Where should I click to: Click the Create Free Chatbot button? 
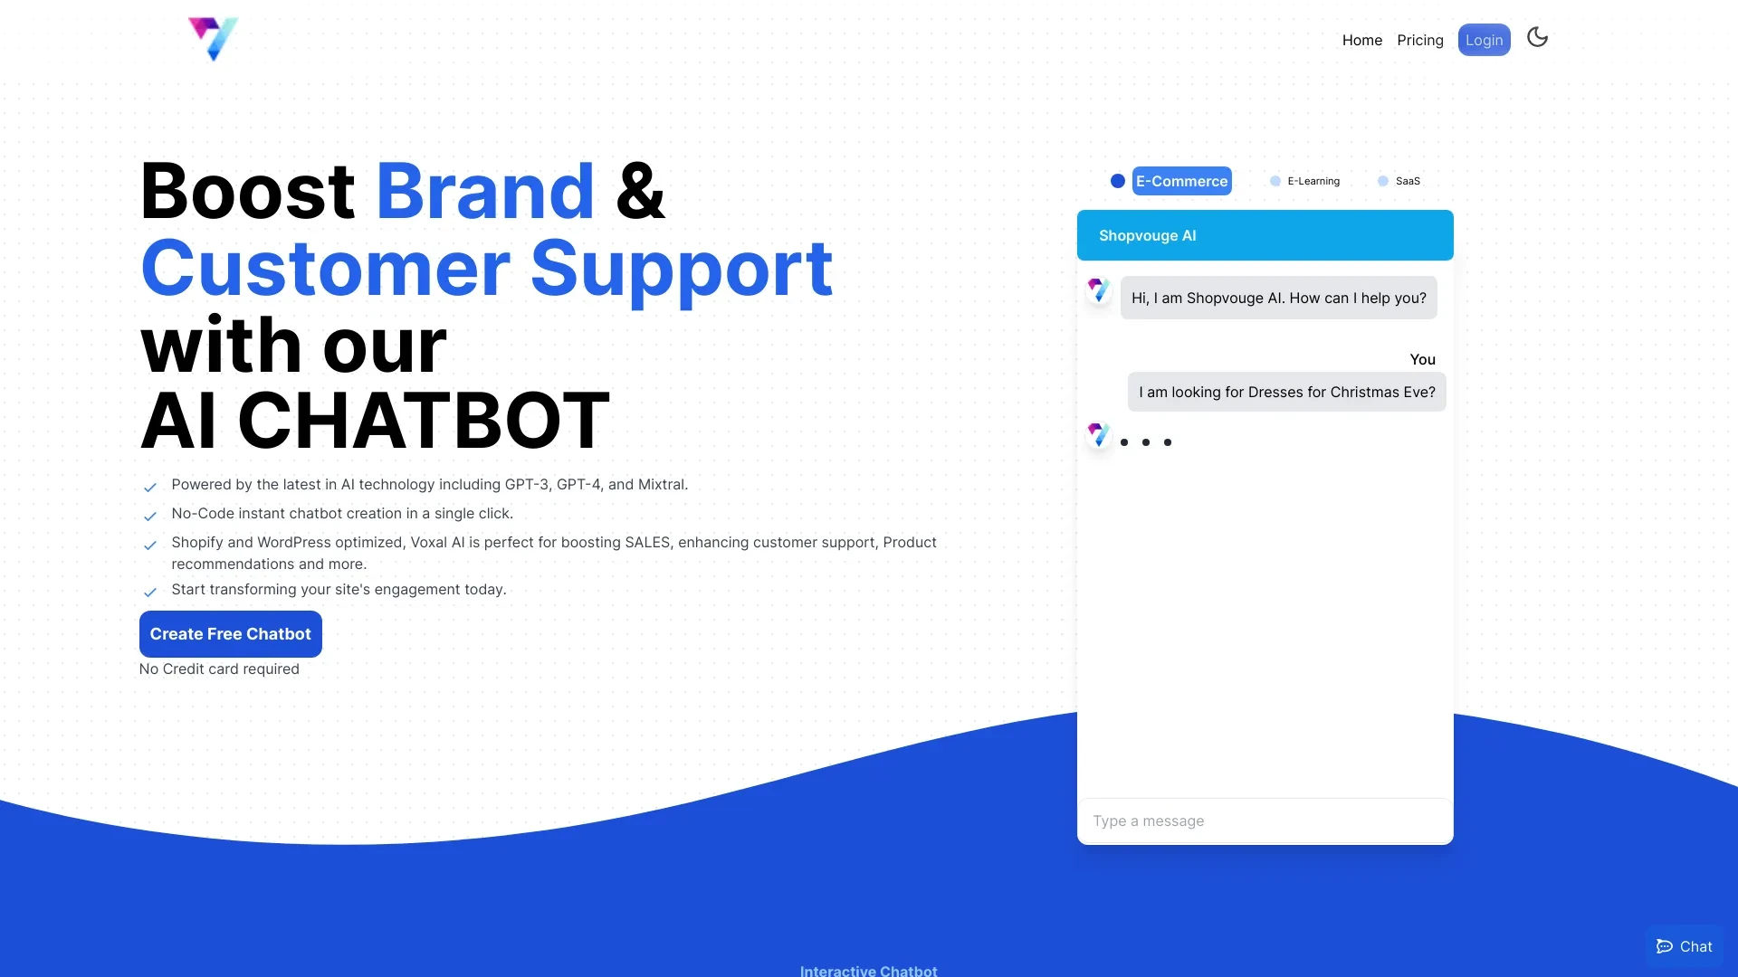pyautogui.click(x=231, y=633)
